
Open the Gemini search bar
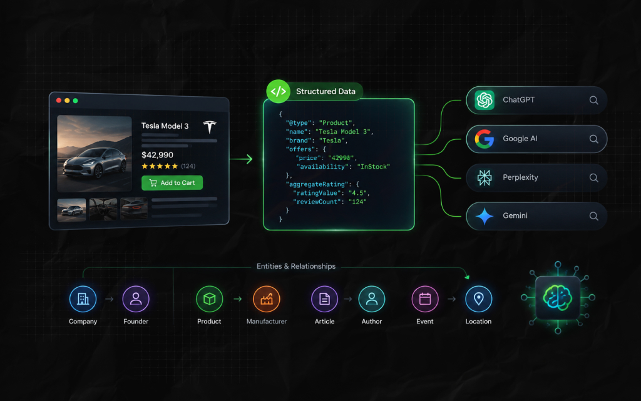pyautogui.click(x=536, y=215)
